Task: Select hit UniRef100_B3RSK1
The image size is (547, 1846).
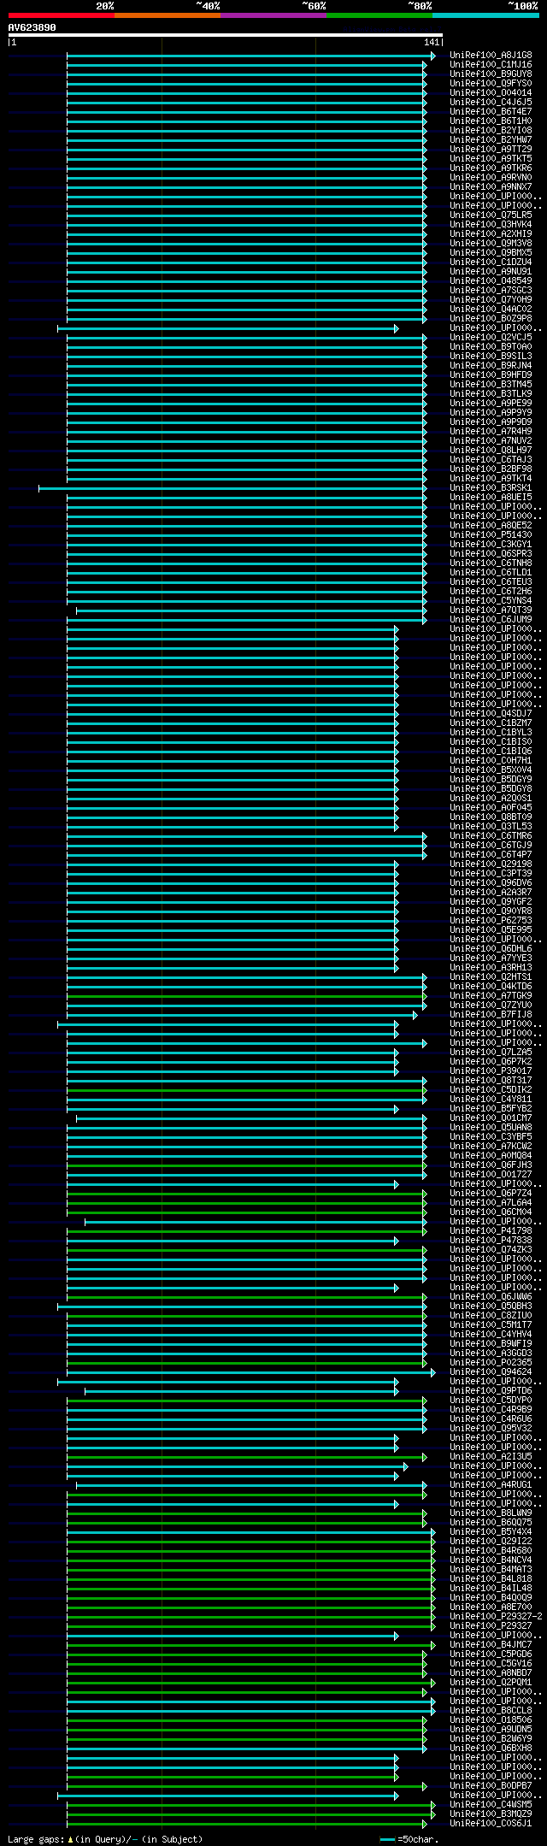Action: 491,488
